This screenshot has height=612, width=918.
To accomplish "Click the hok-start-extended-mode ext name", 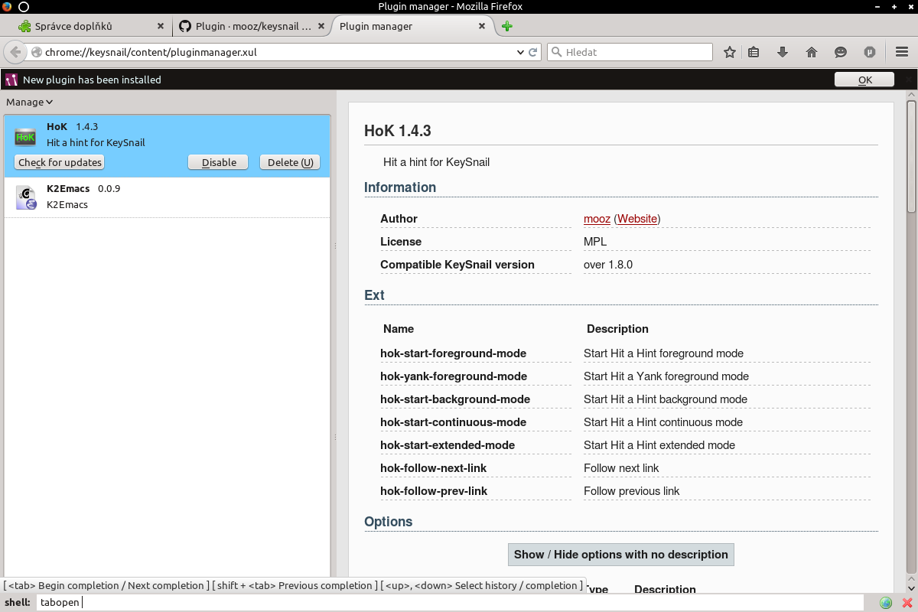I will click(x=448, y=445).
